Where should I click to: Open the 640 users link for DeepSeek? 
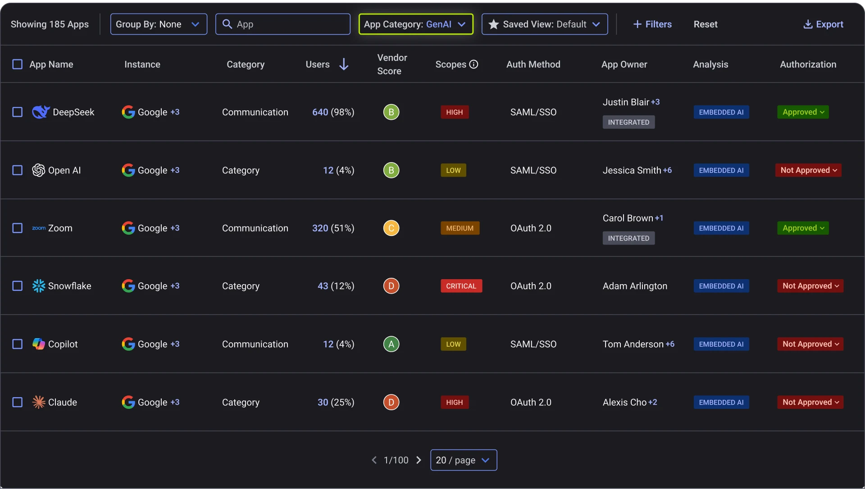pos(320,112)
